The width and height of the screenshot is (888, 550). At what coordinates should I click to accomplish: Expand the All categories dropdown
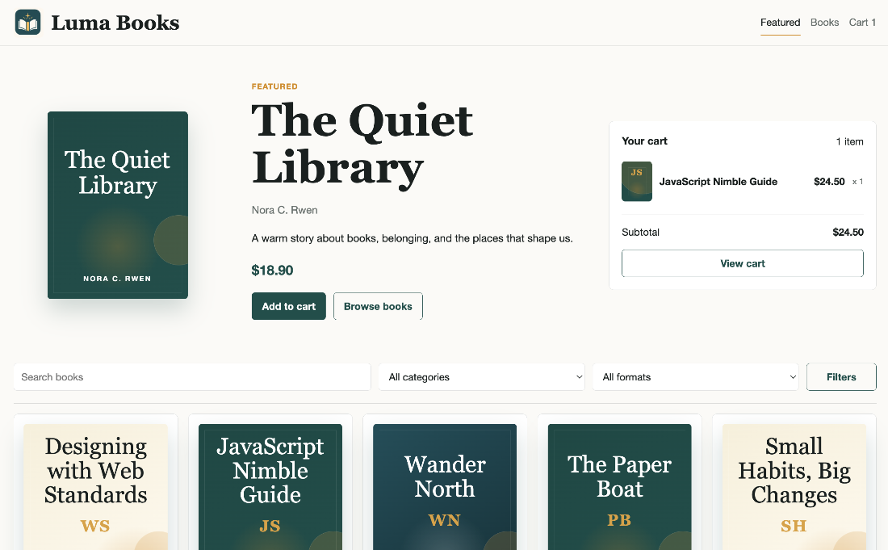[x=481, y=377]
